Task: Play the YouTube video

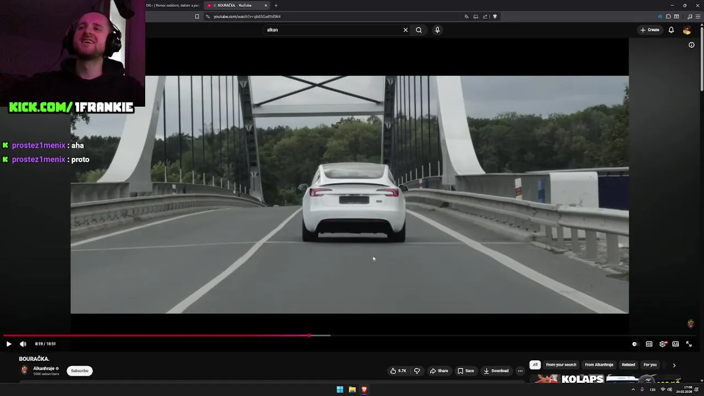Action: point(9,344)
